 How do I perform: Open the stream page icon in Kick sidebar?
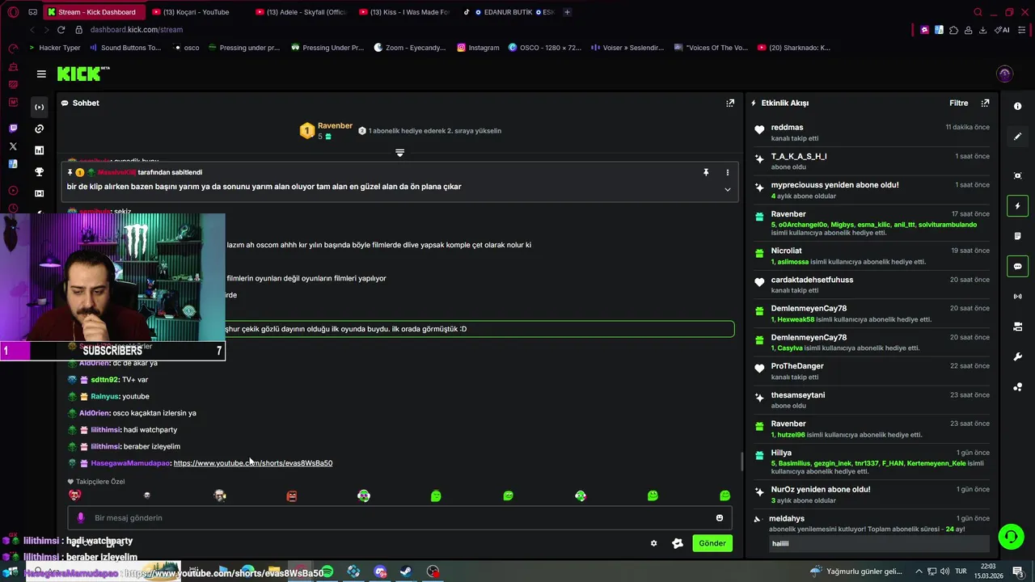click(39, 108)
